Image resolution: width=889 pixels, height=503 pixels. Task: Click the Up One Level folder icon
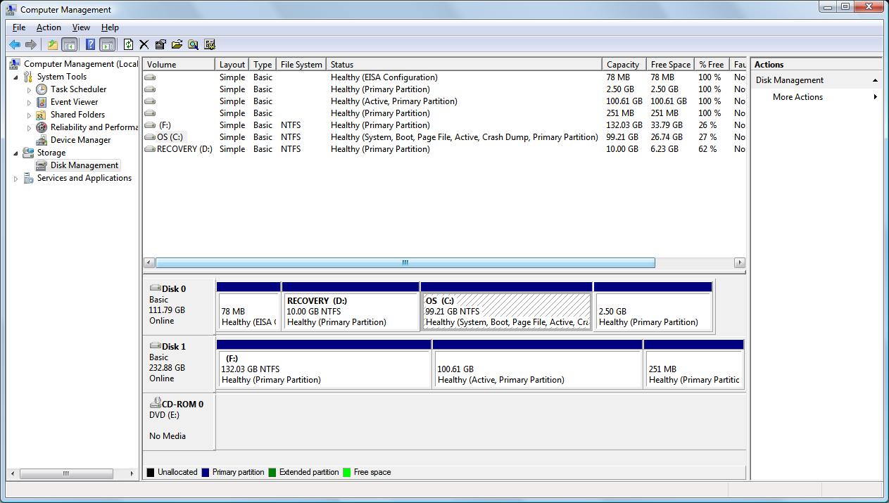coord(53,44)
